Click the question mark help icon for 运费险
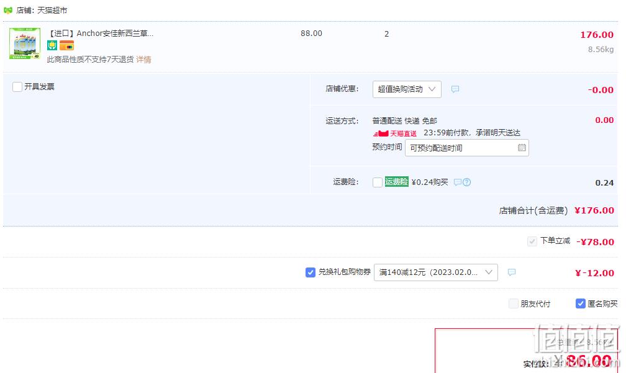 click(x=467, y=182)
